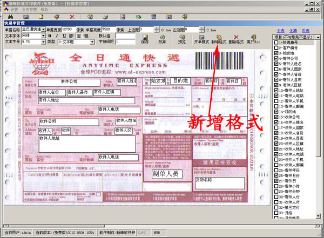Check the 1-快递单号 item
The image size is (324, 238).
(x=276, y=43)
